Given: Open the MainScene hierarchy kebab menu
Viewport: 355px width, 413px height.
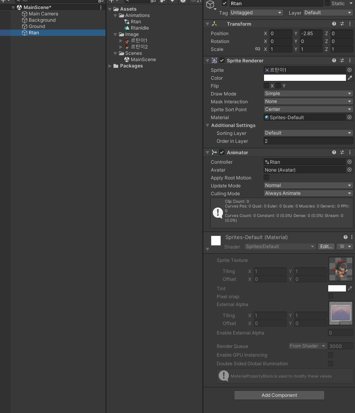Looking at the screenshot, I should [x=101, y=7].
